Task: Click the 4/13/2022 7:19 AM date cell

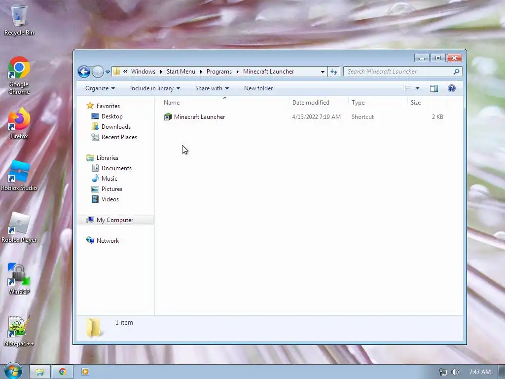Action: pos(316,117)
